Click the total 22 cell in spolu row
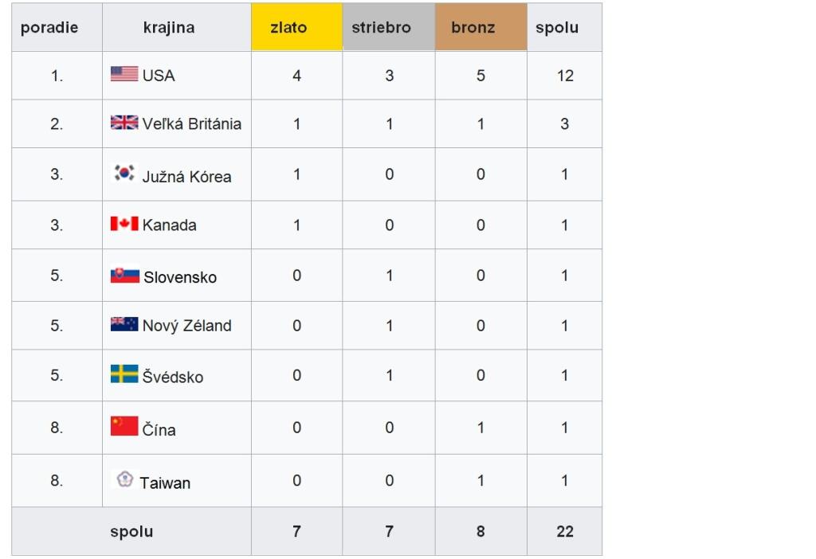The width and height of the screenshot is (816, 559). (565, 531)
